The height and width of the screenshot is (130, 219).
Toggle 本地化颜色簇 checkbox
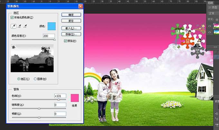(x=12, y=18)
